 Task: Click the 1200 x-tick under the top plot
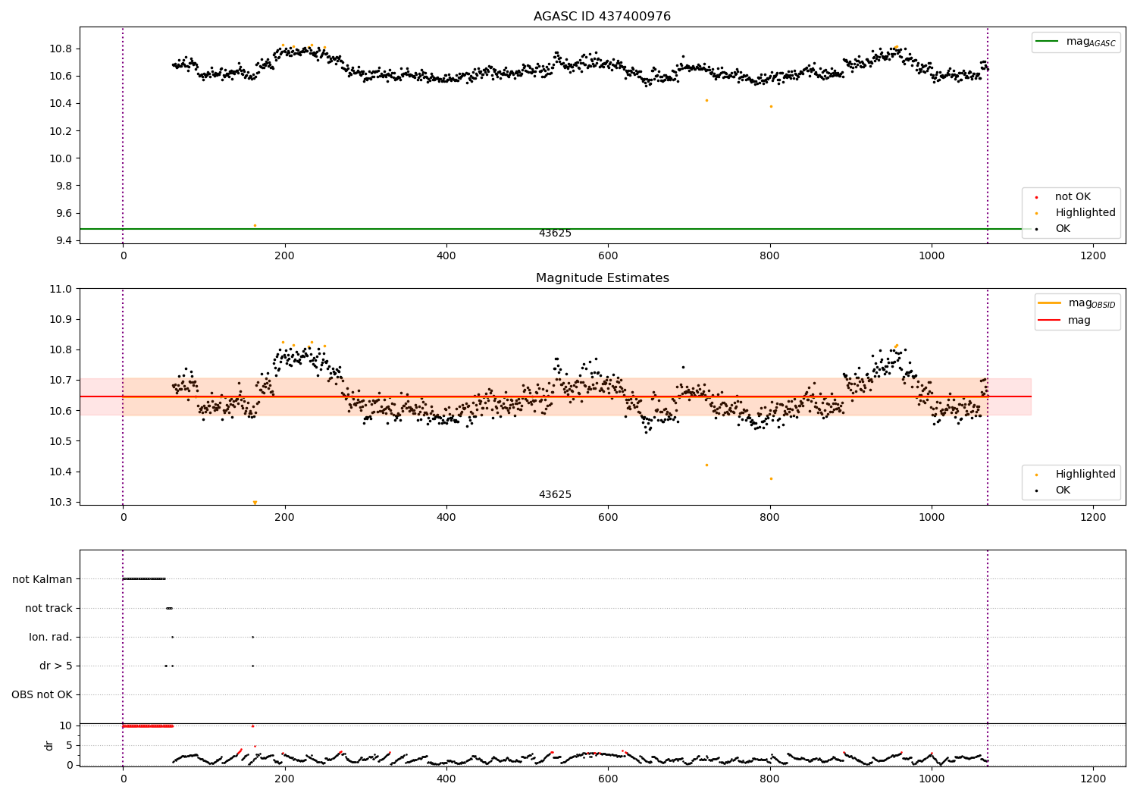point(1093,256)
